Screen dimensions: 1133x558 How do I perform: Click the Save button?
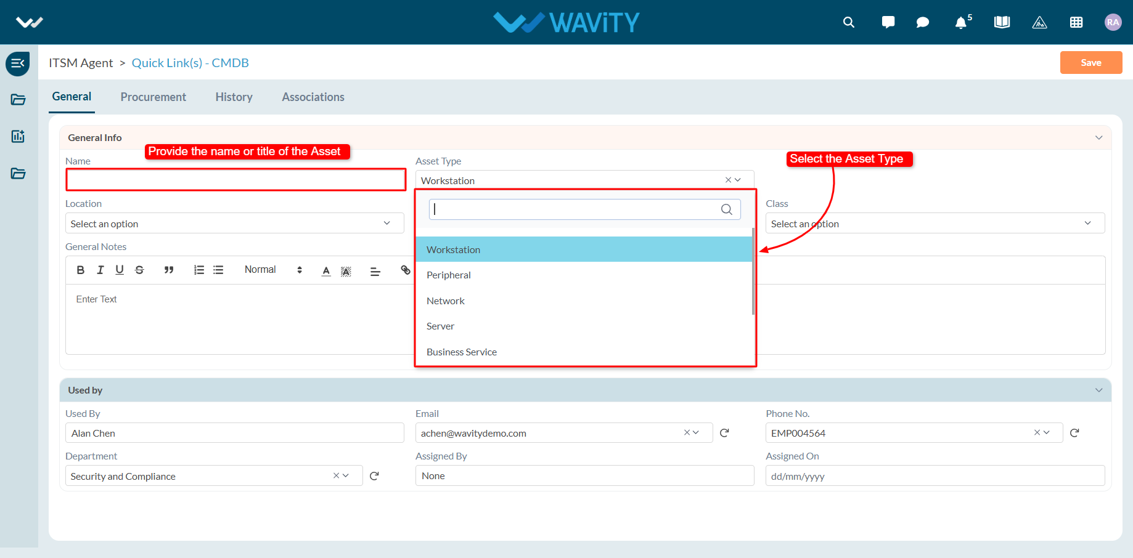coord(1091,62)
